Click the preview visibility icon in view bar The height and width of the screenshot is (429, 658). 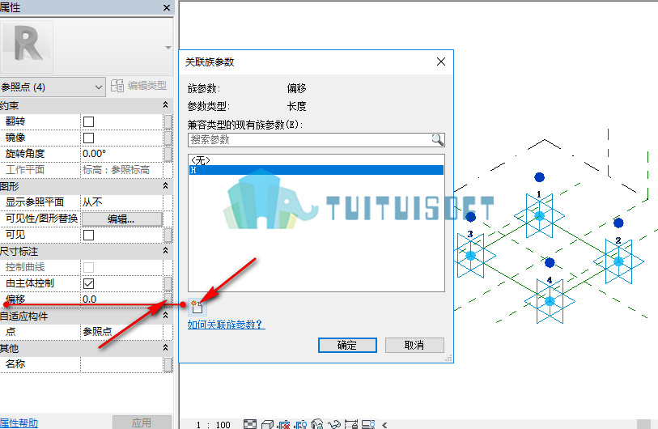click(368, 424)
